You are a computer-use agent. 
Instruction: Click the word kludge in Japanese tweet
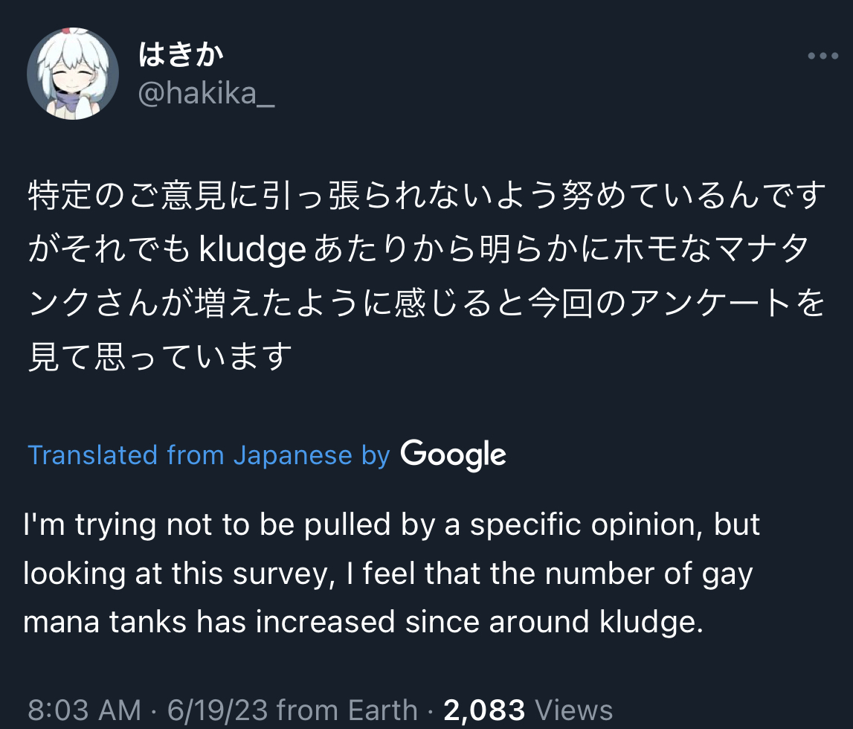tap(253, 251)
